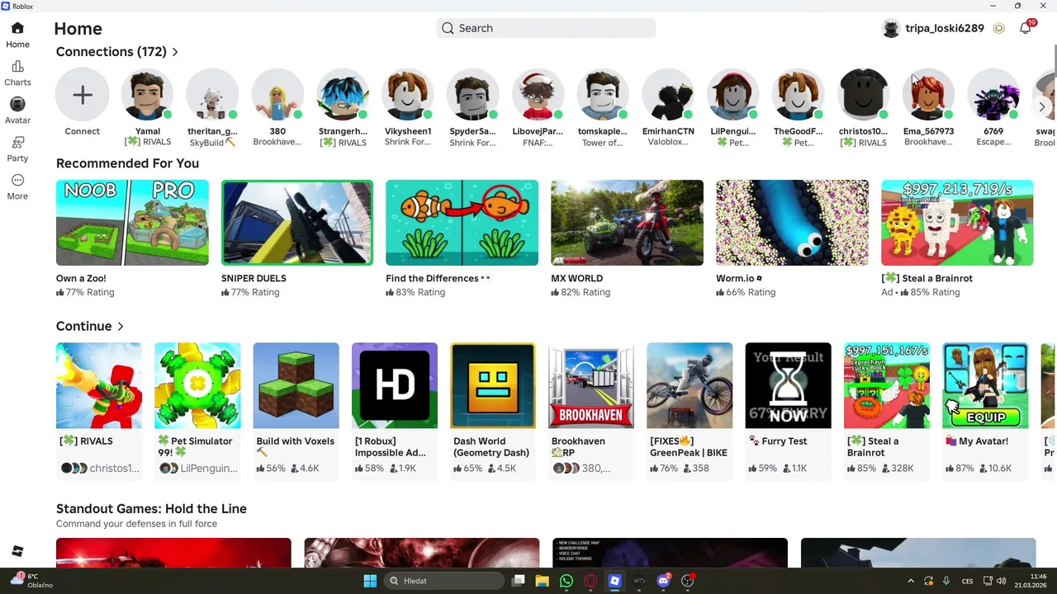Image resolution: width=1057 pixels, height=594 pixels.
Task: Open Find the Differences thumbnail
Action: [462, 223]
